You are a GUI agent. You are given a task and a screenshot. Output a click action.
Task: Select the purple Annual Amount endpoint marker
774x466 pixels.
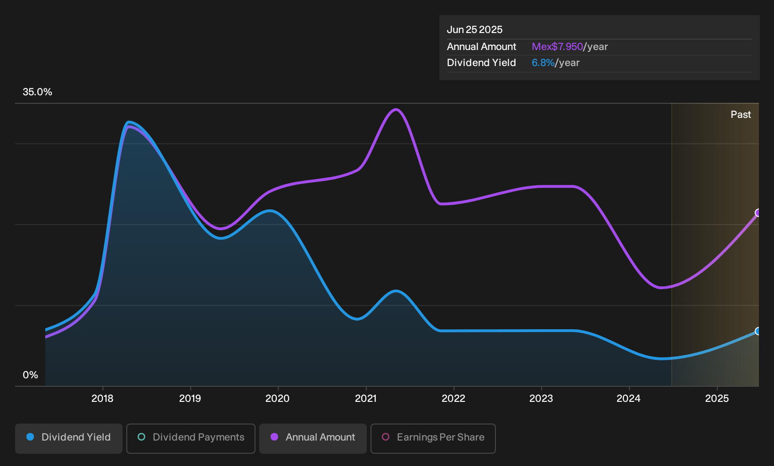758,213
